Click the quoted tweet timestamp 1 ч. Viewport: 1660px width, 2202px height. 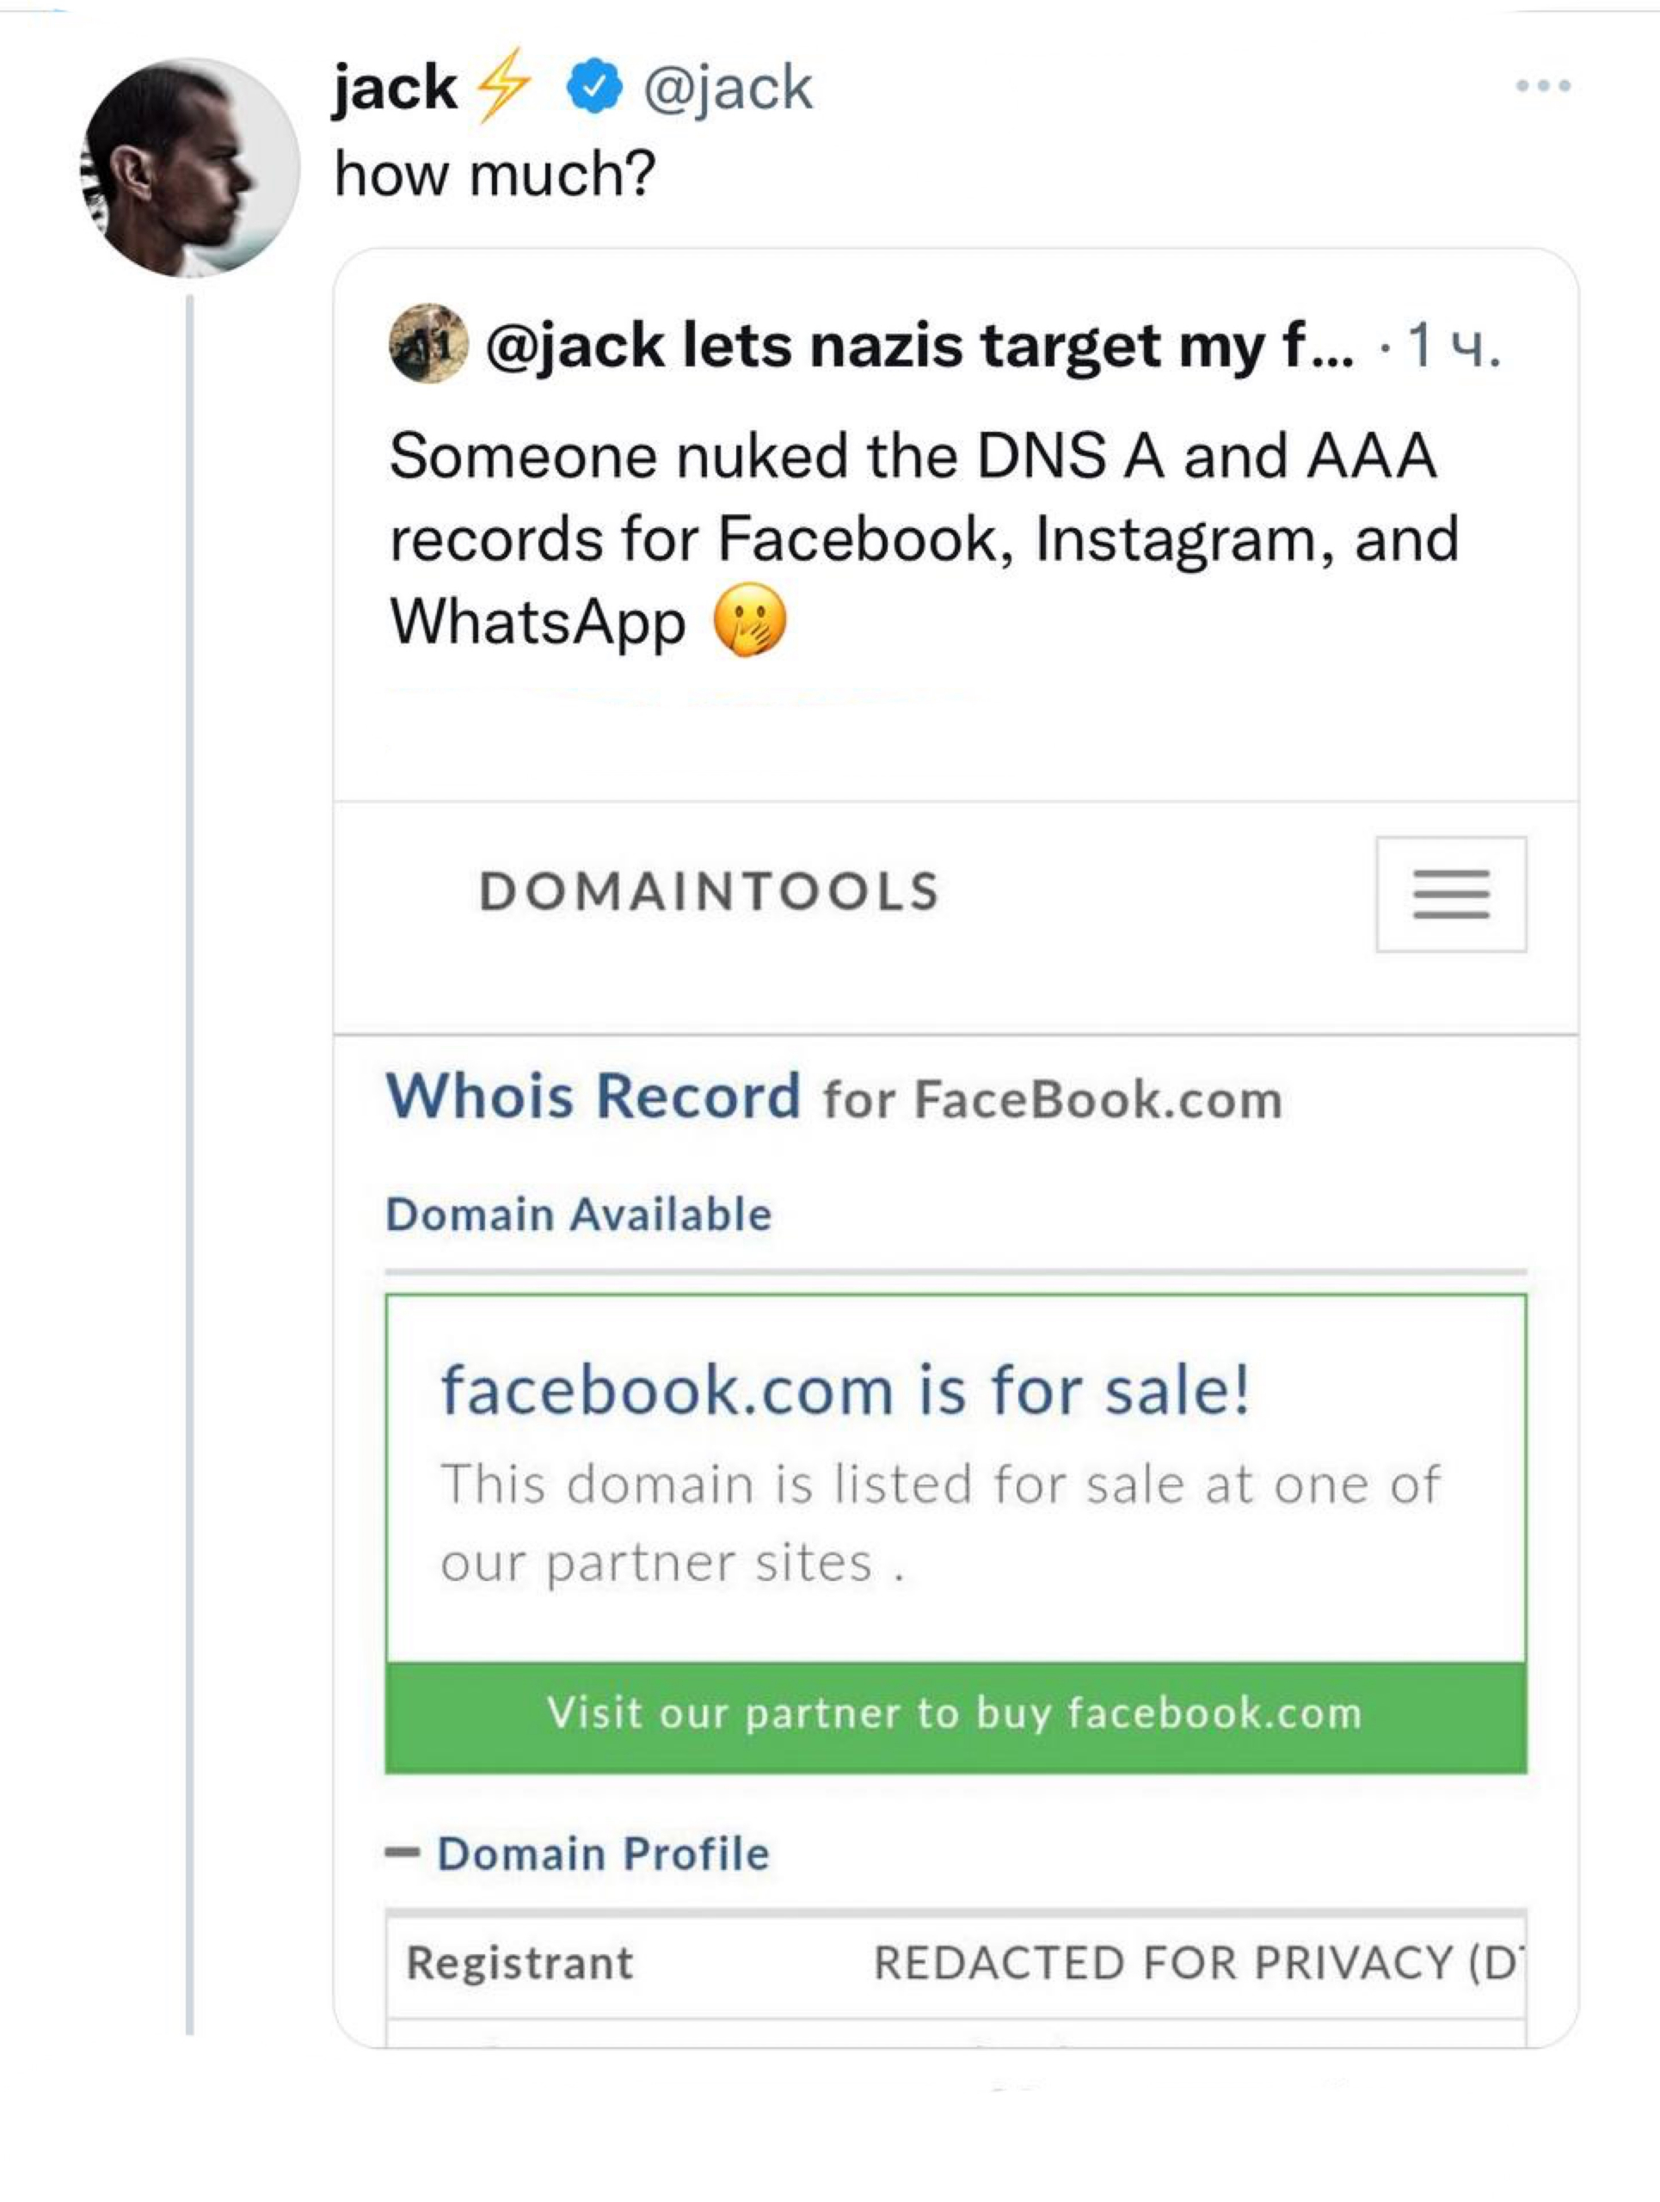tap(1454, 346)
